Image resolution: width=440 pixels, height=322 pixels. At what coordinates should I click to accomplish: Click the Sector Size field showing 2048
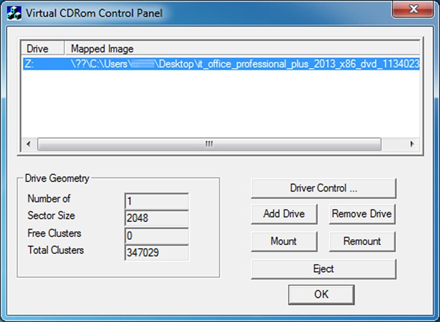click(x=157, y=218)
